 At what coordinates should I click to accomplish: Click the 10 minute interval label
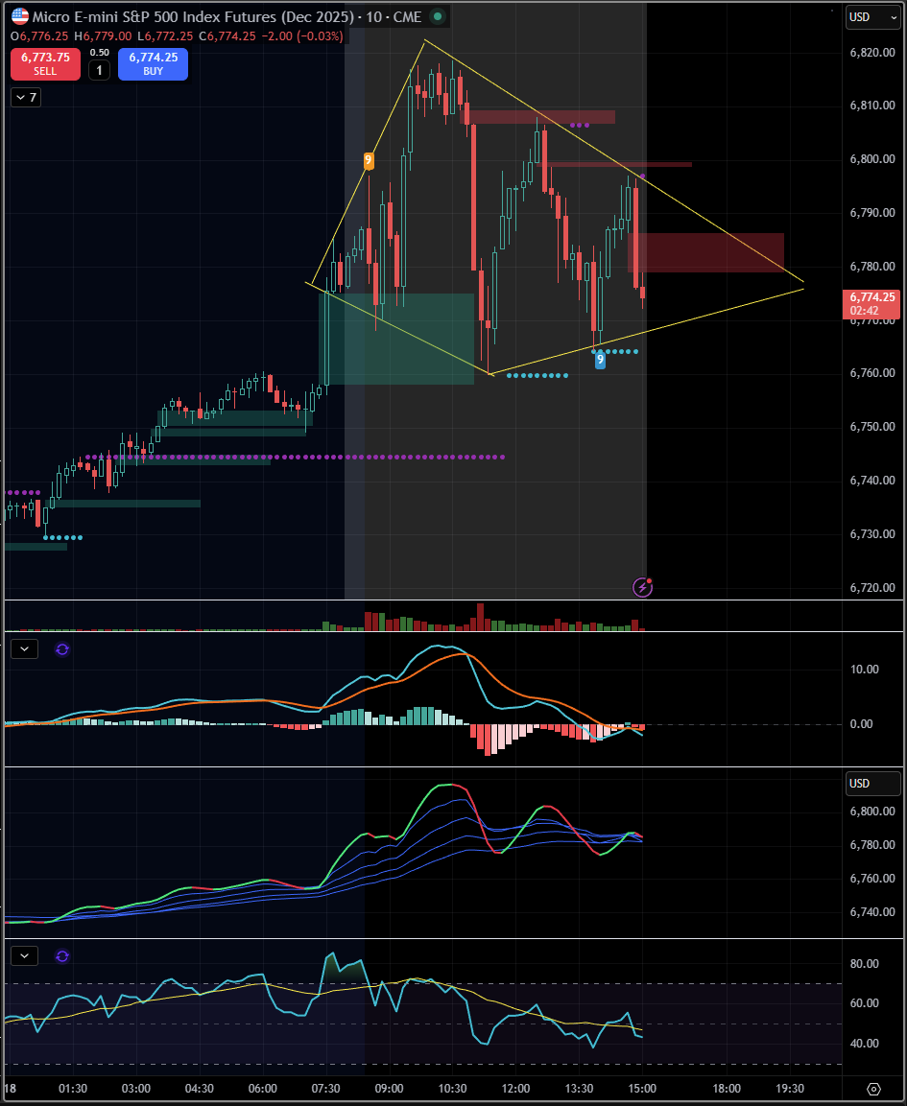tap(373, 16)
